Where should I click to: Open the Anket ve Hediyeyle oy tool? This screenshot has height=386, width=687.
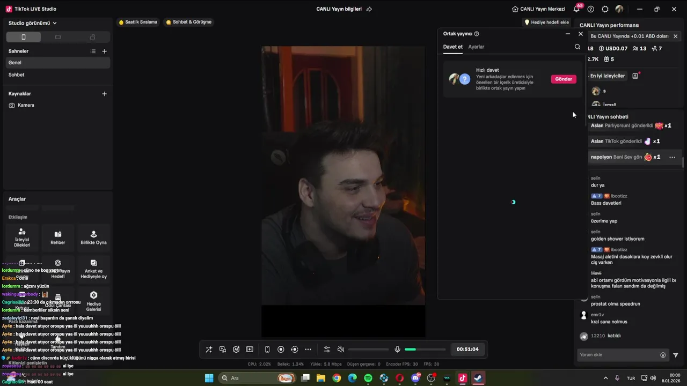[93, 269]
